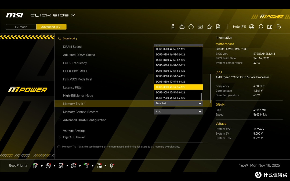Viewport: 290px width, 181px height.
Task: Switch to EZ Mode
Action: (x=21, y=27)
